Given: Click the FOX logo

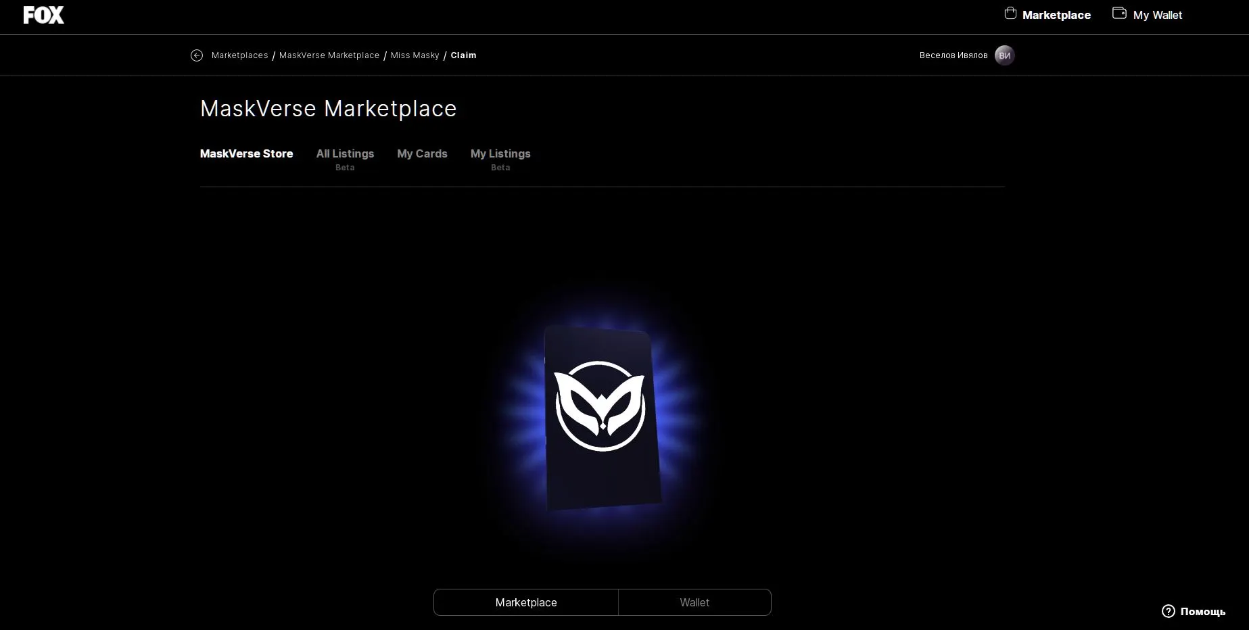Looking at the screenshot, I should 44,15.
